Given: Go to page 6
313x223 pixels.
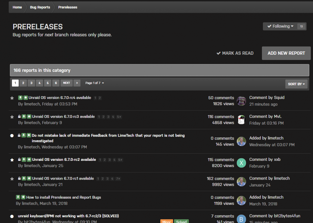Looking at the screenshot, I should pos(56,83).
